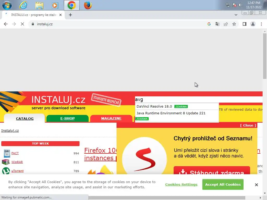Open the Windows Start menu
The height and width of the screenshot is (200, 267).
click(x=7, y=5)
